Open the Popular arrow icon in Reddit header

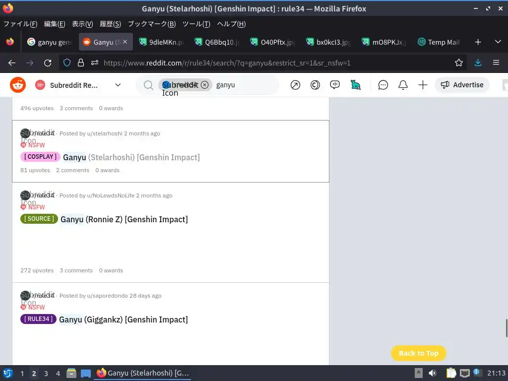[295, 85]
